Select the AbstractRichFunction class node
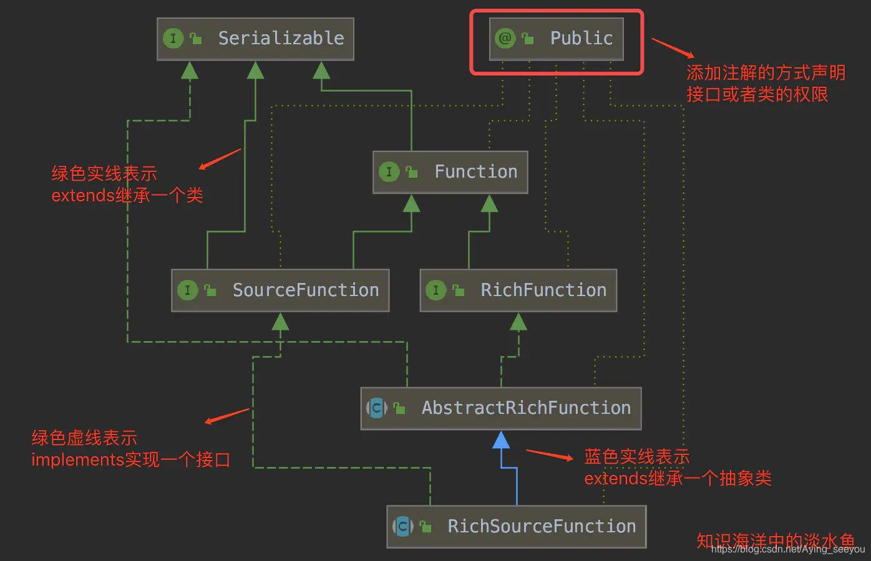Viewport: 871px width, 561px height. pos(501,409)
